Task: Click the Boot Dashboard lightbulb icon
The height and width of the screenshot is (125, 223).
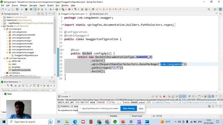Action: click(x=38, y=86)
